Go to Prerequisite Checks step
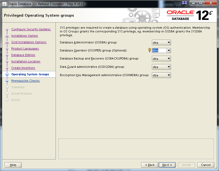This screenshot has width=219, height=171. [x=25, y=81]
